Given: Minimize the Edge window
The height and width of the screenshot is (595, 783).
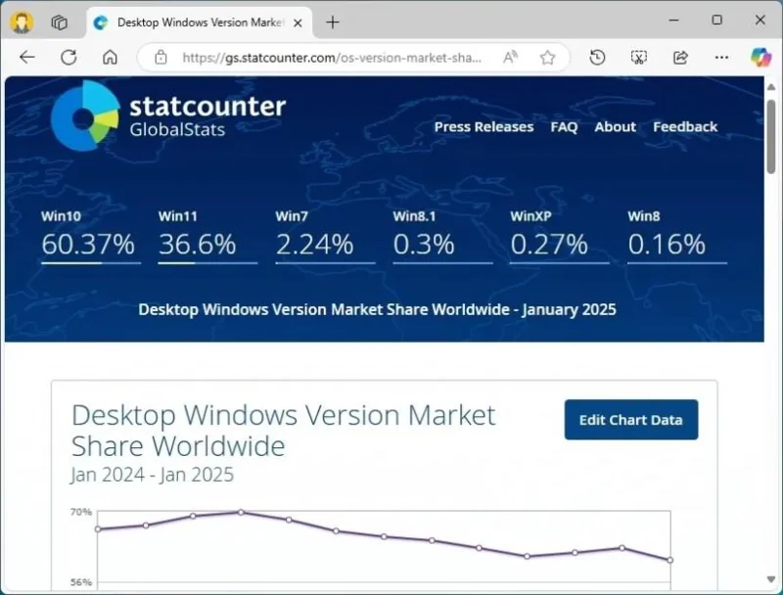Looking at the screenshot, I should (x=673, y=20).
